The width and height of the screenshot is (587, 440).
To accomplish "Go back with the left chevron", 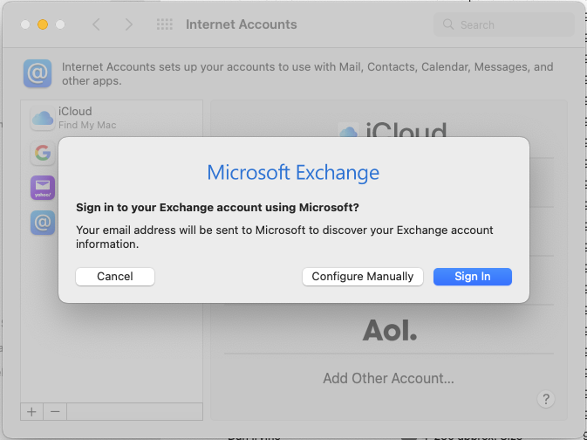I will click(x=96, y=24).
